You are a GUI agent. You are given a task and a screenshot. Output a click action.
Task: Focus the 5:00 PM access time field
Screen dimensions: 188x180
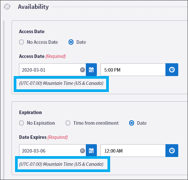(133, 70)
